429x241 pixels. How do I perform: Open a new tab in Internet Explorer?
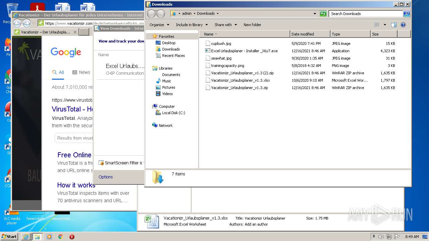point(84,32)
